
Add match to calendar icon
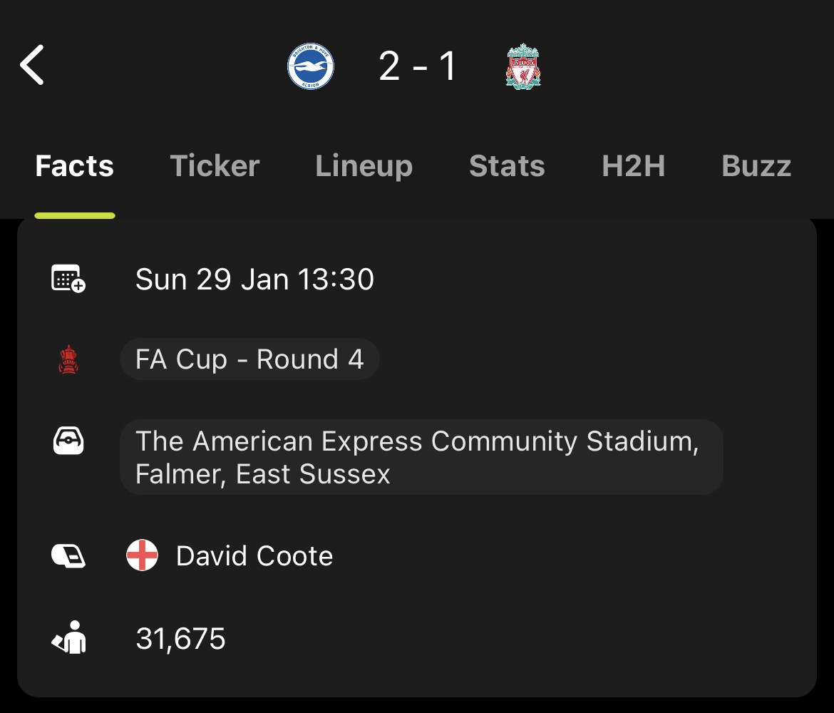(x=68, y=278)
